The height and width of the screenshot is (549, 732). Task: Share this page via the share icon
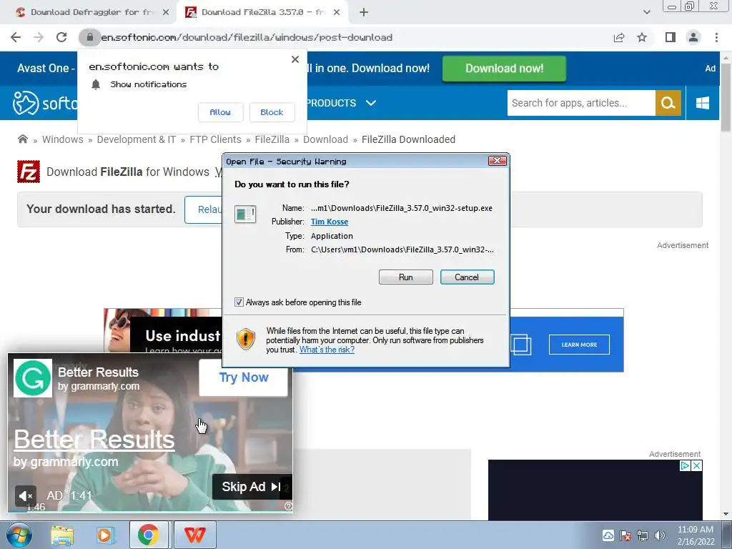(619, 37)
